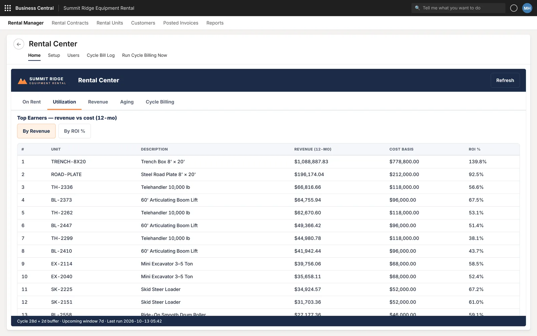This screenshot has height=336, width=537.
Task: Click the Summit Ridge mountain logo
Action: tap(22, 81)
